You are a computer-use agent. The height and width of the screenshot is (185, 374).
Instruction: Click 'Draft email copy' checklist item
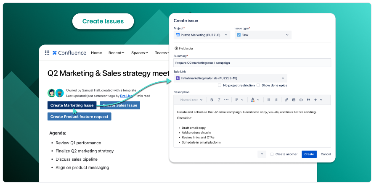coord(194,128)
